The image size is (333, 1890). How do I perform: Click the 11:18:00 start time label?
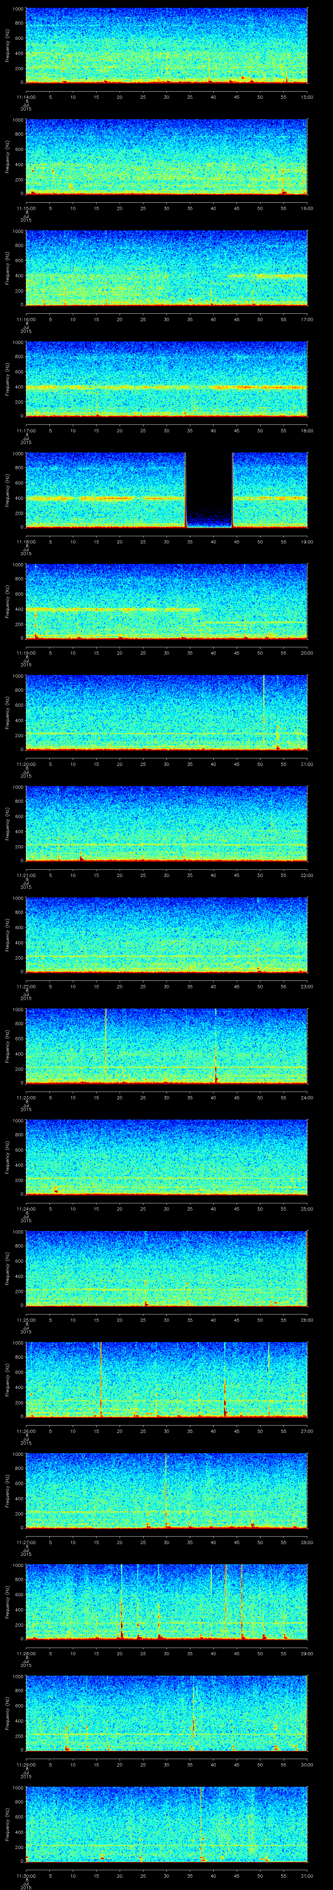26,541
